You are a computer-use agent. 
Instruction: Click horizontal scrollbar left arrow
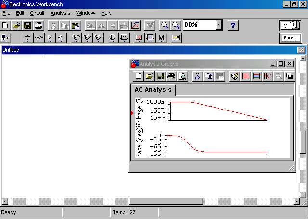coord(4,201)
